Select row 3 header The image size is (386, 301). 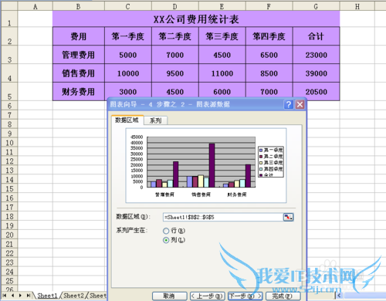[9, 55]
